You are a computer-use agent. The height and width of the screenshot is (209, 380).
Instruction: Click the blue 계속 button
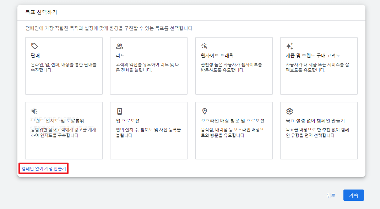353,195
